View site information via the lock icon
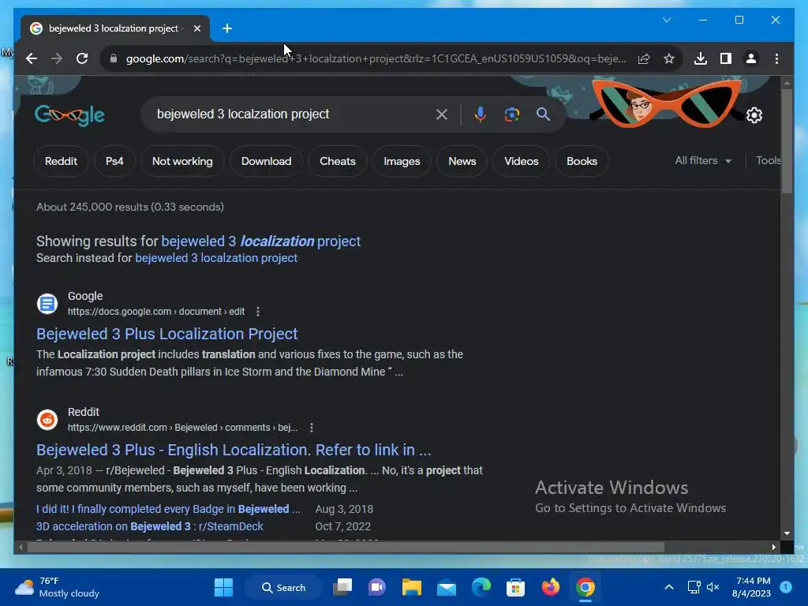 [114, 58]
